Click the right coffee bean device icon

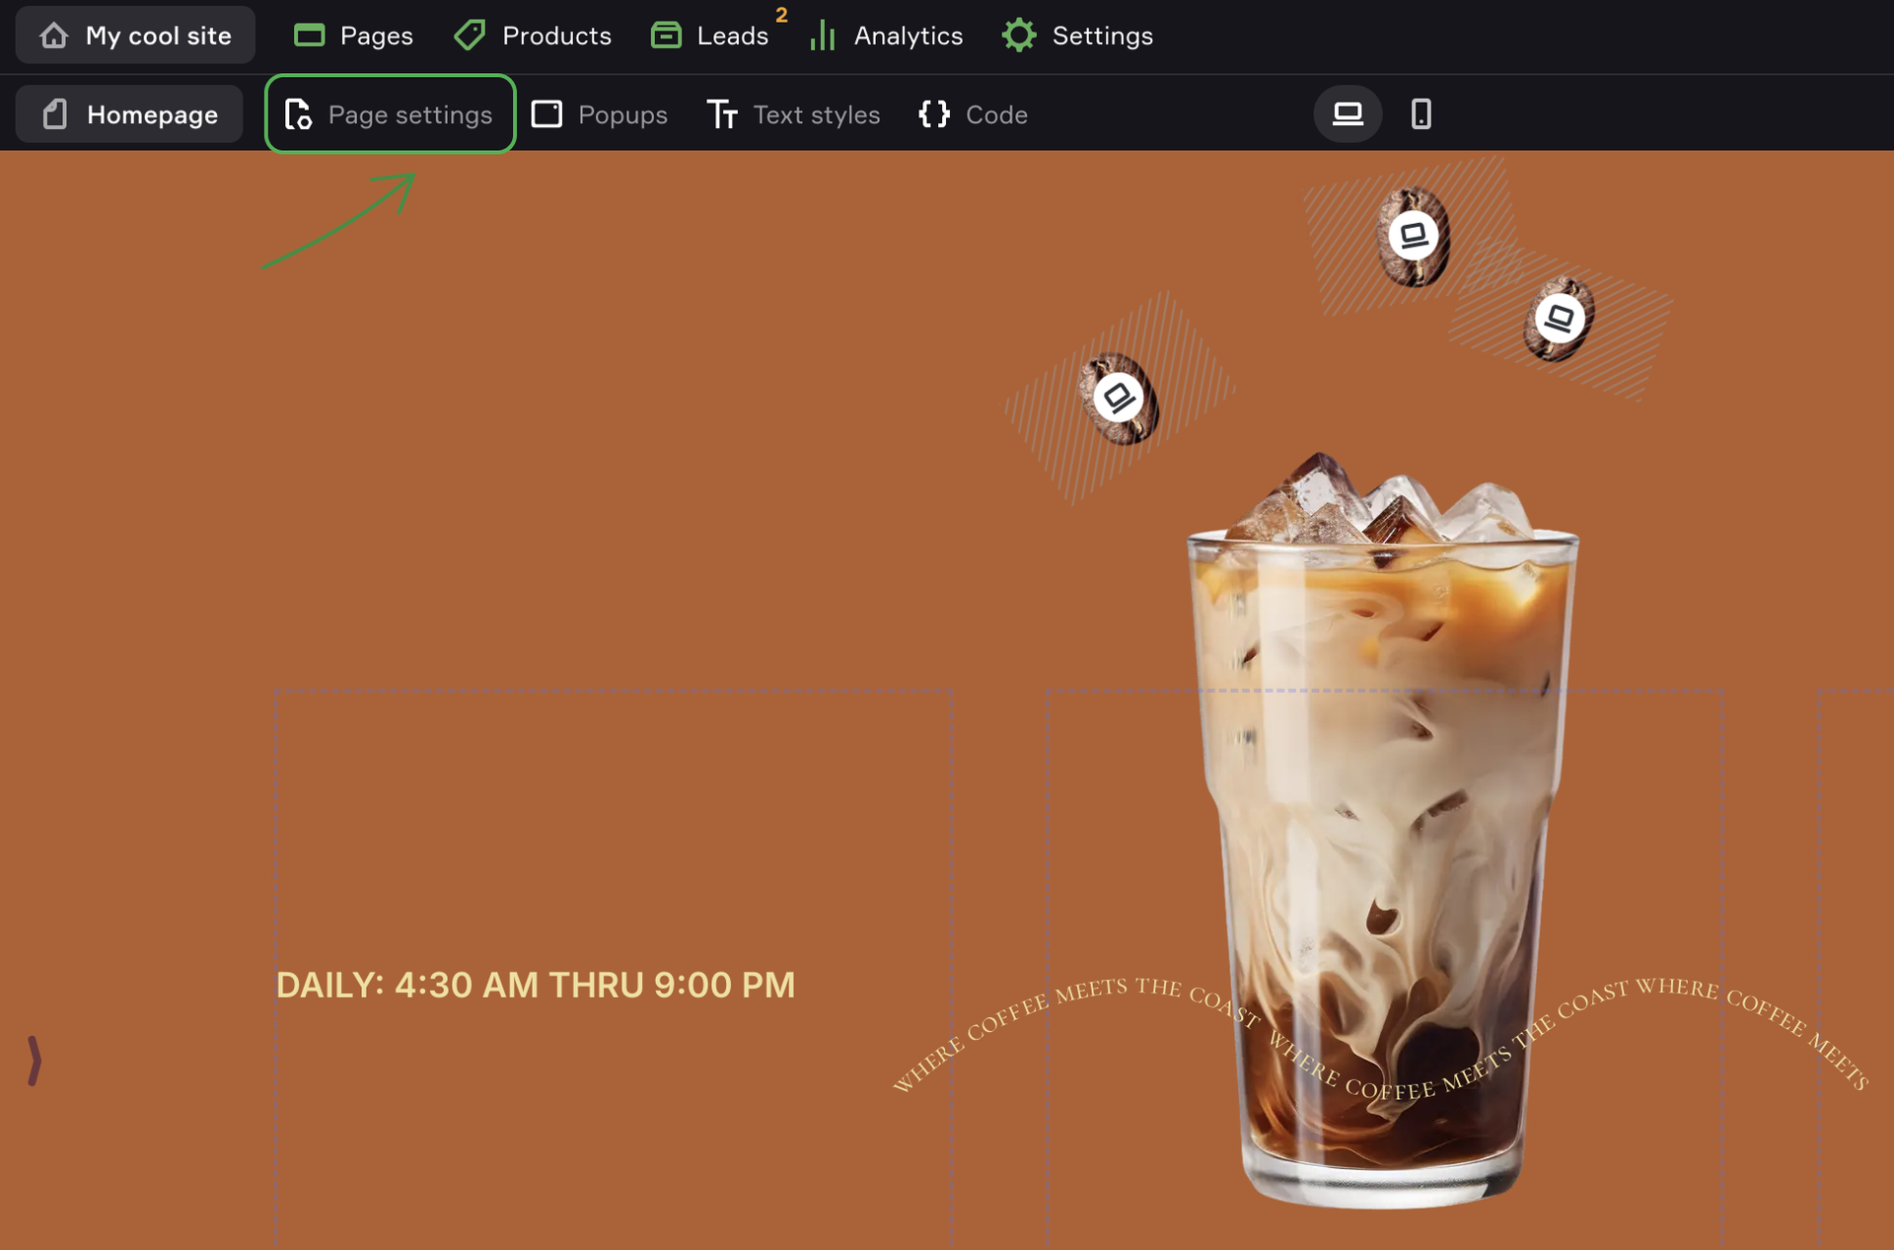tap(1560, 318)
